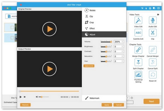Click the Hue value field
Screen dimensions: 164x111
coord(119,61)
